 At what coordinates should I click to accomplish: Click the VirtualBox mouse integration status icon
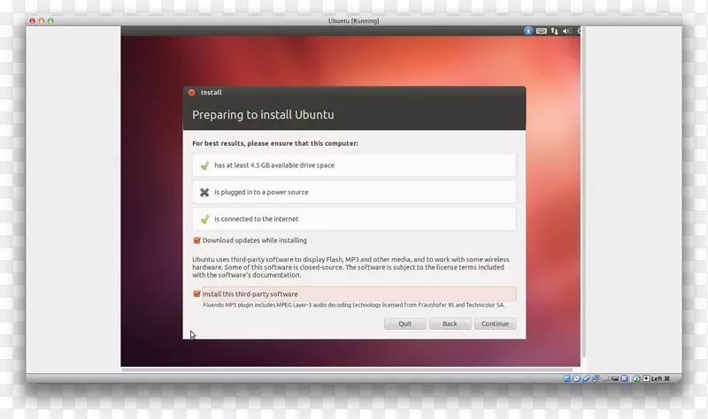click(x=637, y=378)
